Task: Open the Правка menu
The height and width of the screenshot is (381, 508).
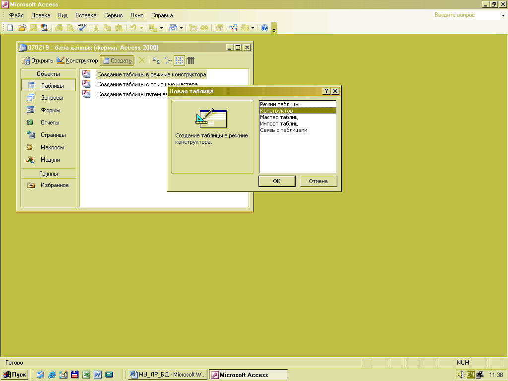Action: click(x=41, y=15)
